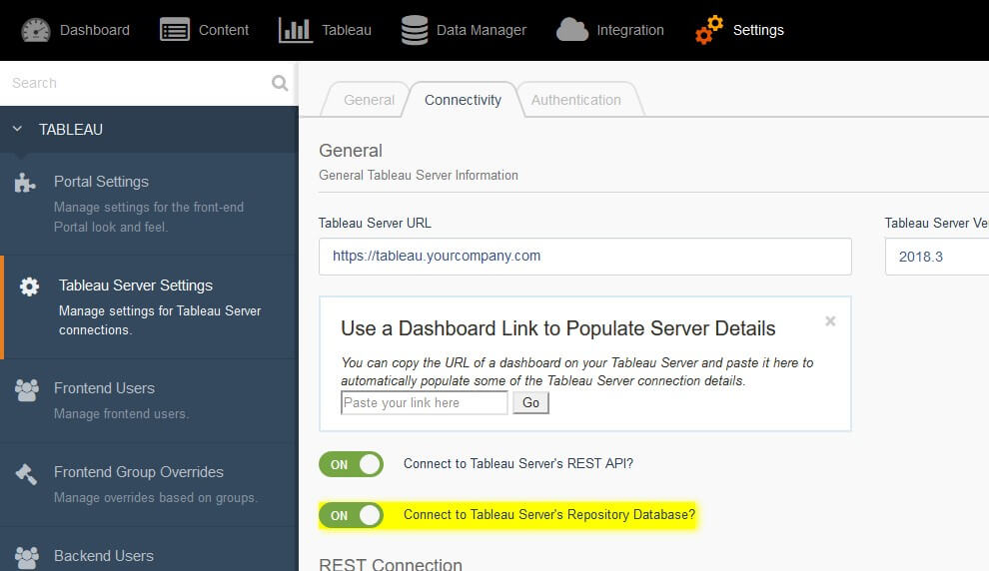
Task: Collapse the TABLEAU sidebar section
Action: pyautogui.click(x=18, y=129)
